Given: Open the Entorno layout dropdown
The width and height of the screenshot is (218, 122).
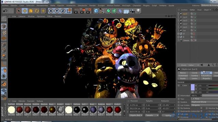Looking at the screenshot, I should [x=209, y=5].
